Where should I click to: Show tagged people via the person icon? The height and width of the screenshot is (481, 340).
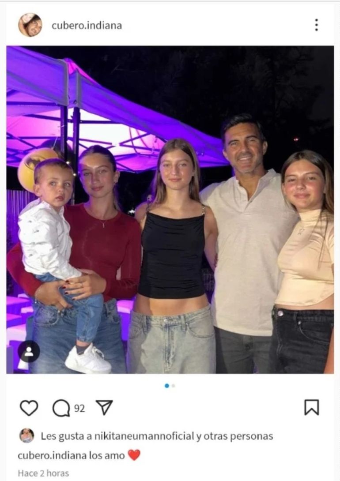[29, 352]
